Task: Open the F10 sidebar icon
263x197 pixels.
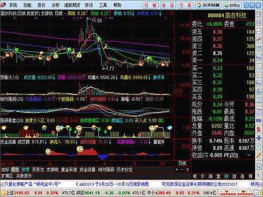Action: (259, 57)
